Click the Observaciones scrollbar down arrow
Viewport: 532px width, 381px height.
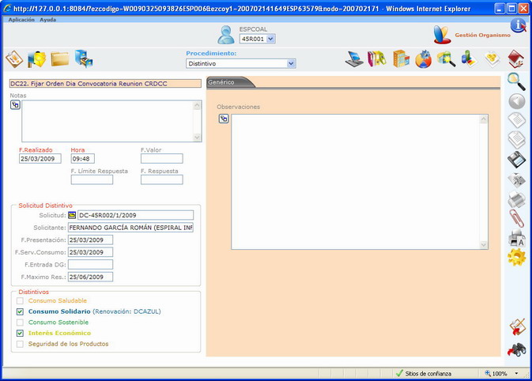click(x=484, y=244)
